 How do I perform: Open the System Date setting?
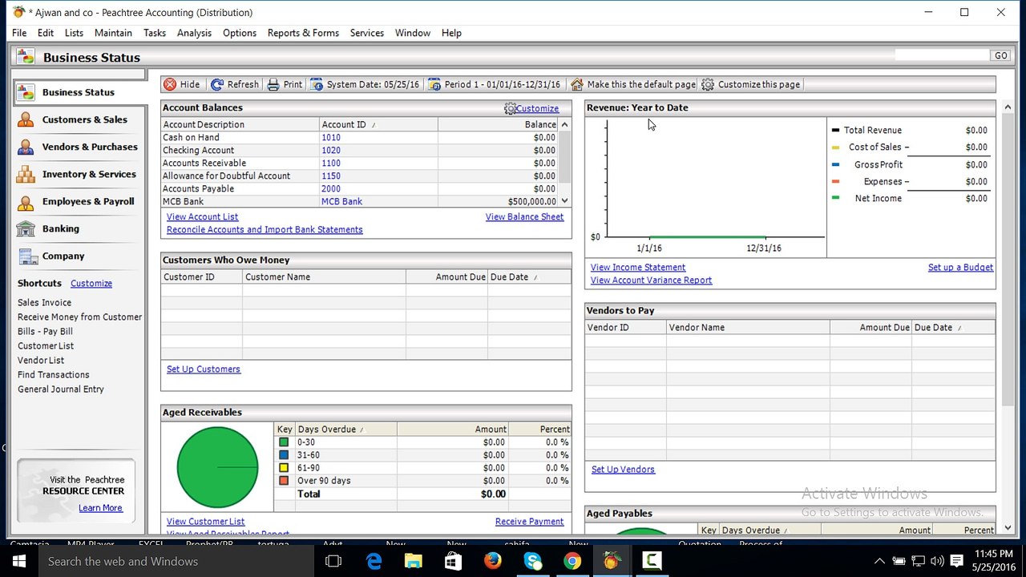point(366,84)
